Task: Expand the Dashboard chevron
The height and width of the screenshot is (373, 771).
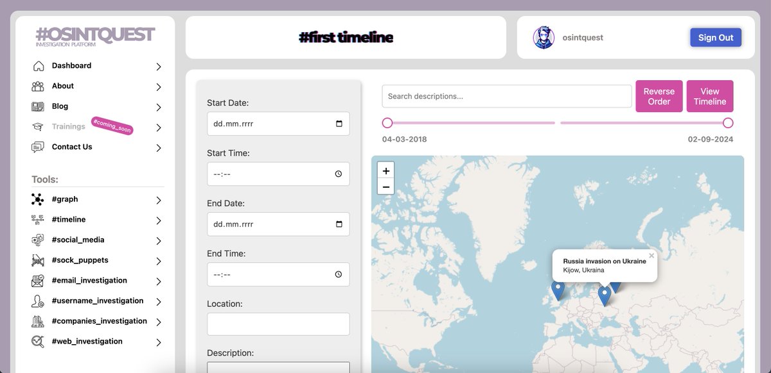Action: [x=159, y=66]
